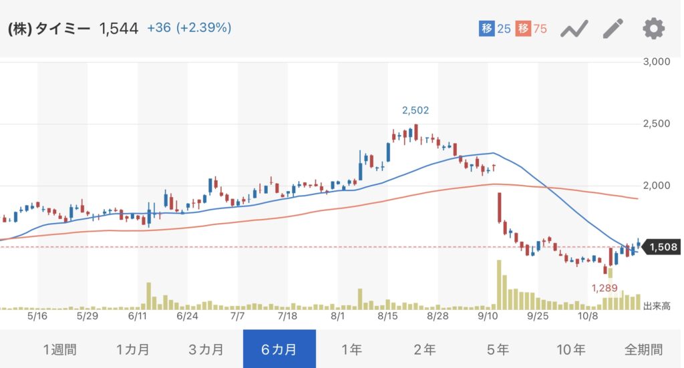Select the pencil drawing tool

[x=613, y=29]
